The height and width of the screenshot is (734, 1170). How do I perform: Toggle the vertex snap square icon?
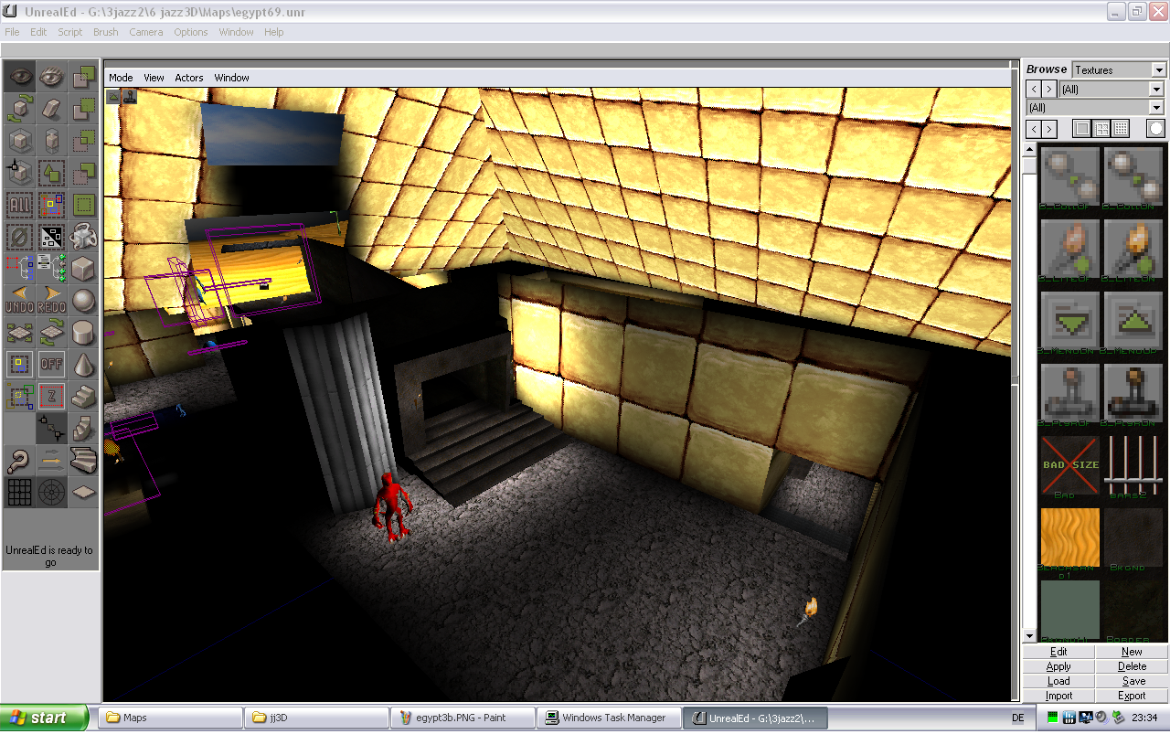pyautogui.click(x=20, y=365)
